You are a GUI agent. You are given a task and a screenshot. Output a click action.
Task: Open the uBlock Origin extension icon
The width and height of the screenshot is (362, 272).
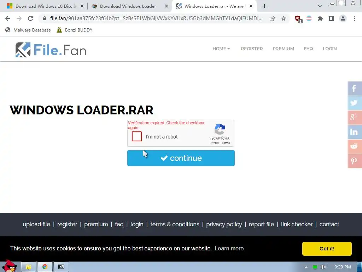point(298,19)
